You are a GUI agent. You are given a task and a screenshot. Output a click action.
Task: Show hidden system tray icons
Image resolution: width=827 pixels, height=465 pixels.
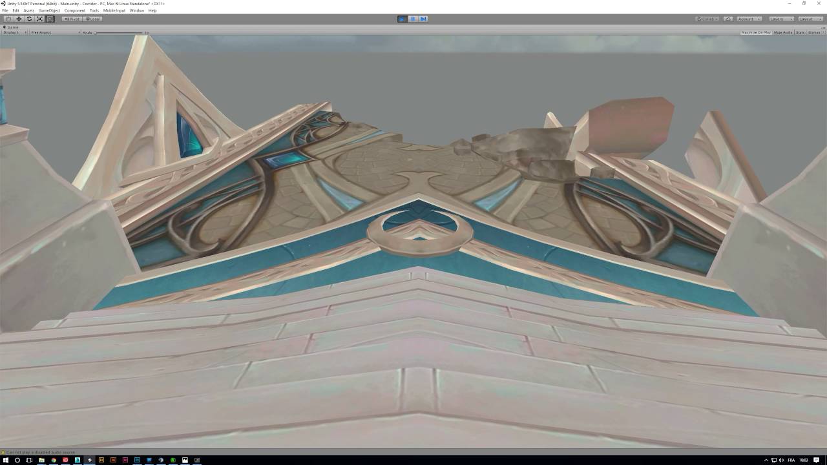coord(766,460)
